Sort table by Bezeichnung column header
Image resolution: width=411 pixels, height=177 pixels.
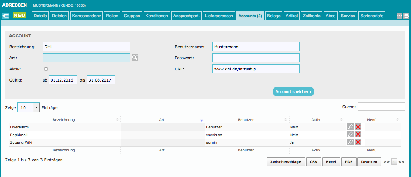tap(64, 120)
